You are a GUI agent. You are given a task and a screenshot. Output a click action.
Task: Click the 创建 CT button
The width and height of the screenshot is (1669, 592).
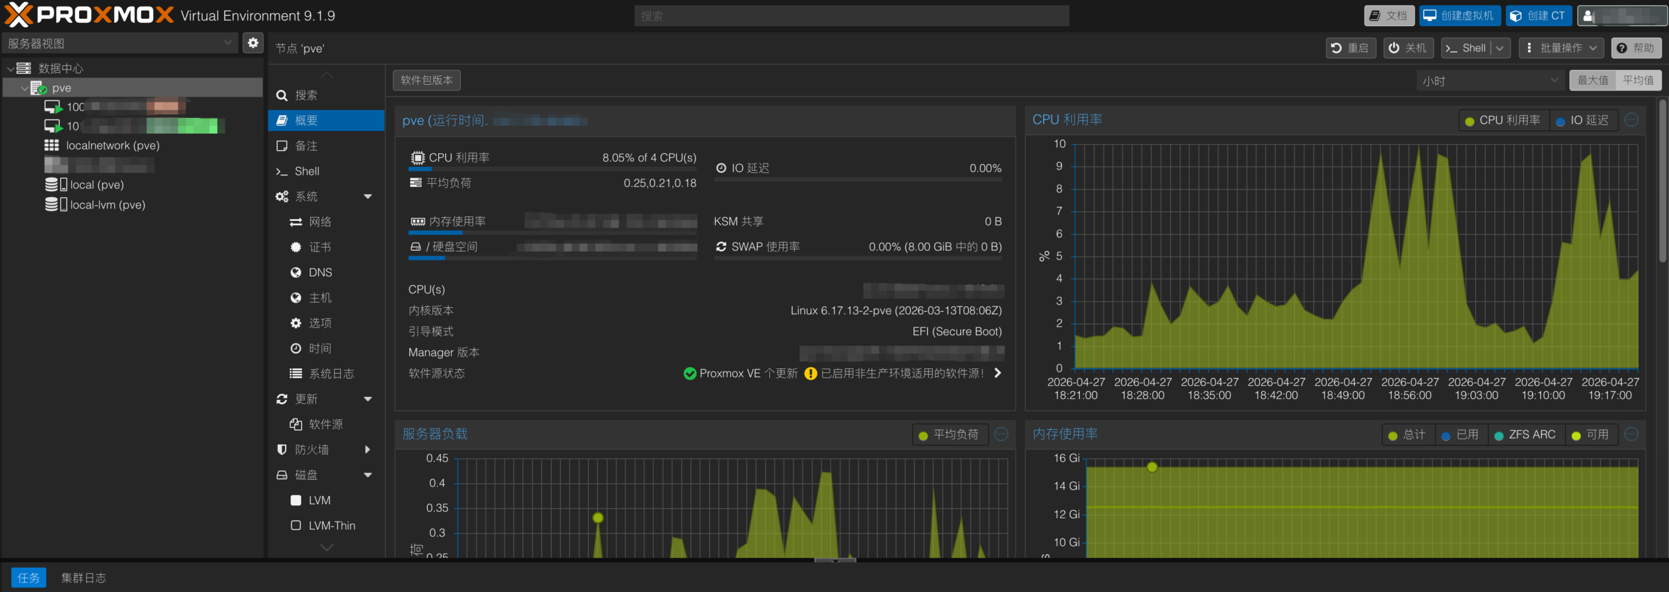coord(1539,16)
